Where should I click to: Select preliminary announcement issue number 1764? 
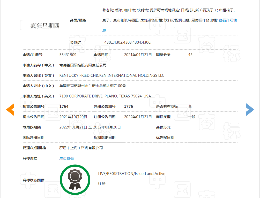(64, 106)
